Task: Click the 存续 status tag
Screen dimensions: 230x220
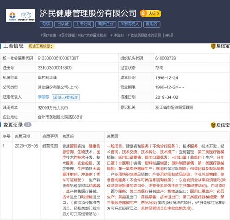Action: click(46, 24)
